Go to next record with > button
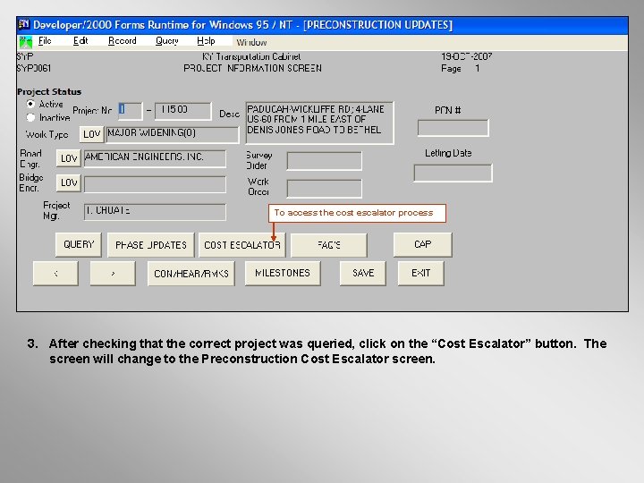 pos(113,274)
